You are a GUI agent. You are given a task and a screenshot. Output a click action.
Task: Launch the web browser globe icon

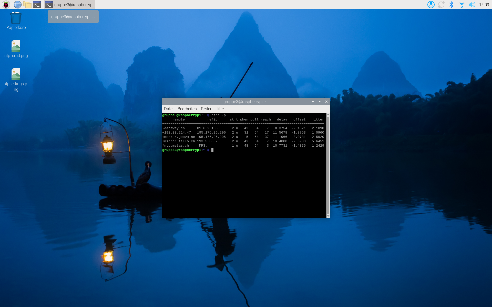point(17,5)
